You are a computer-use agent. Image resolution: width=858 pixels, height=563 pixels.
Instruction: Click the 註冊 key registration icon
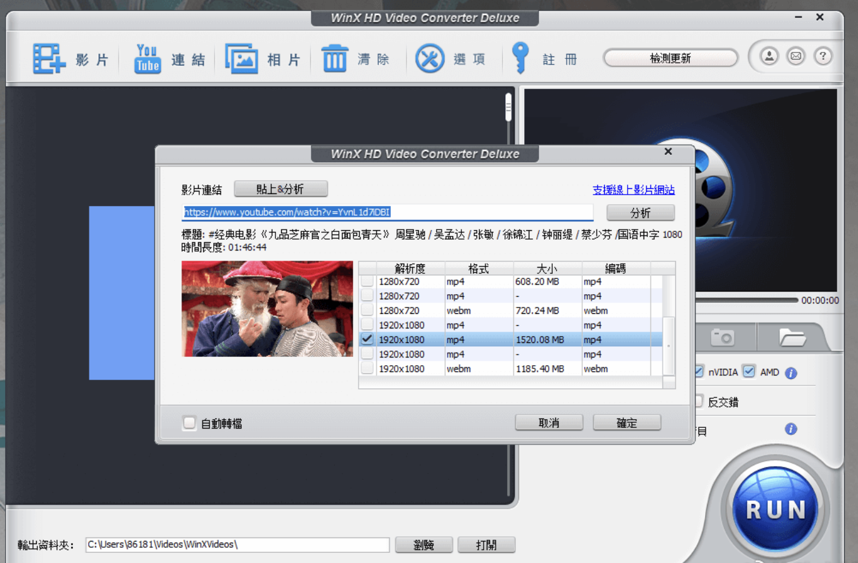point(520,58)
